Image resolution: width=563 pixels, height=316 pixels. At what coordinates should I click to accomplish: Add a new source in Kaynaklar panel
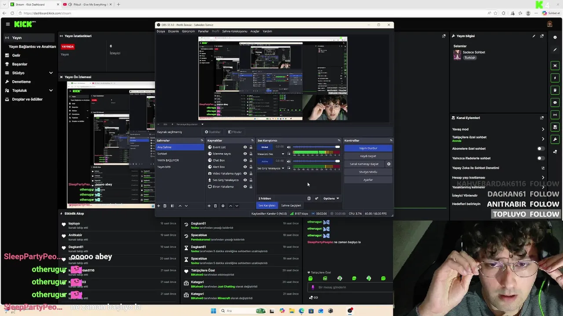[x=209, y=206]
